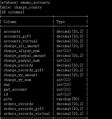
Task: Select the gmt_account column name
Action: [15, 89]
